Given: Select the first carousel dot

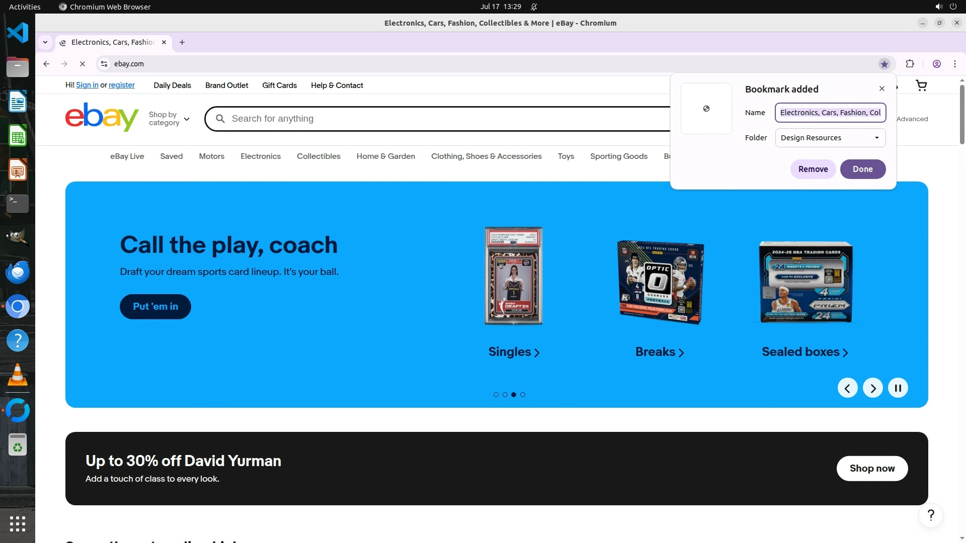Looking at the screenshot, I should coord(496,395).
